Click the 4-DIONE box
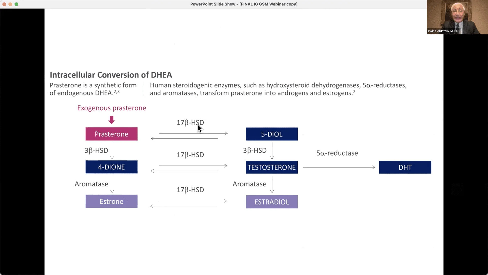The height and width of the screenshot is (275, 488). 112,167
